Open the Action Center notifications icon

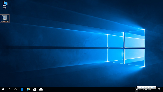159,89
